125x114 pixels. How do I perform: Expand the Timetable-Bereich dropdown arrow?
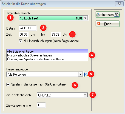(86, 18)
